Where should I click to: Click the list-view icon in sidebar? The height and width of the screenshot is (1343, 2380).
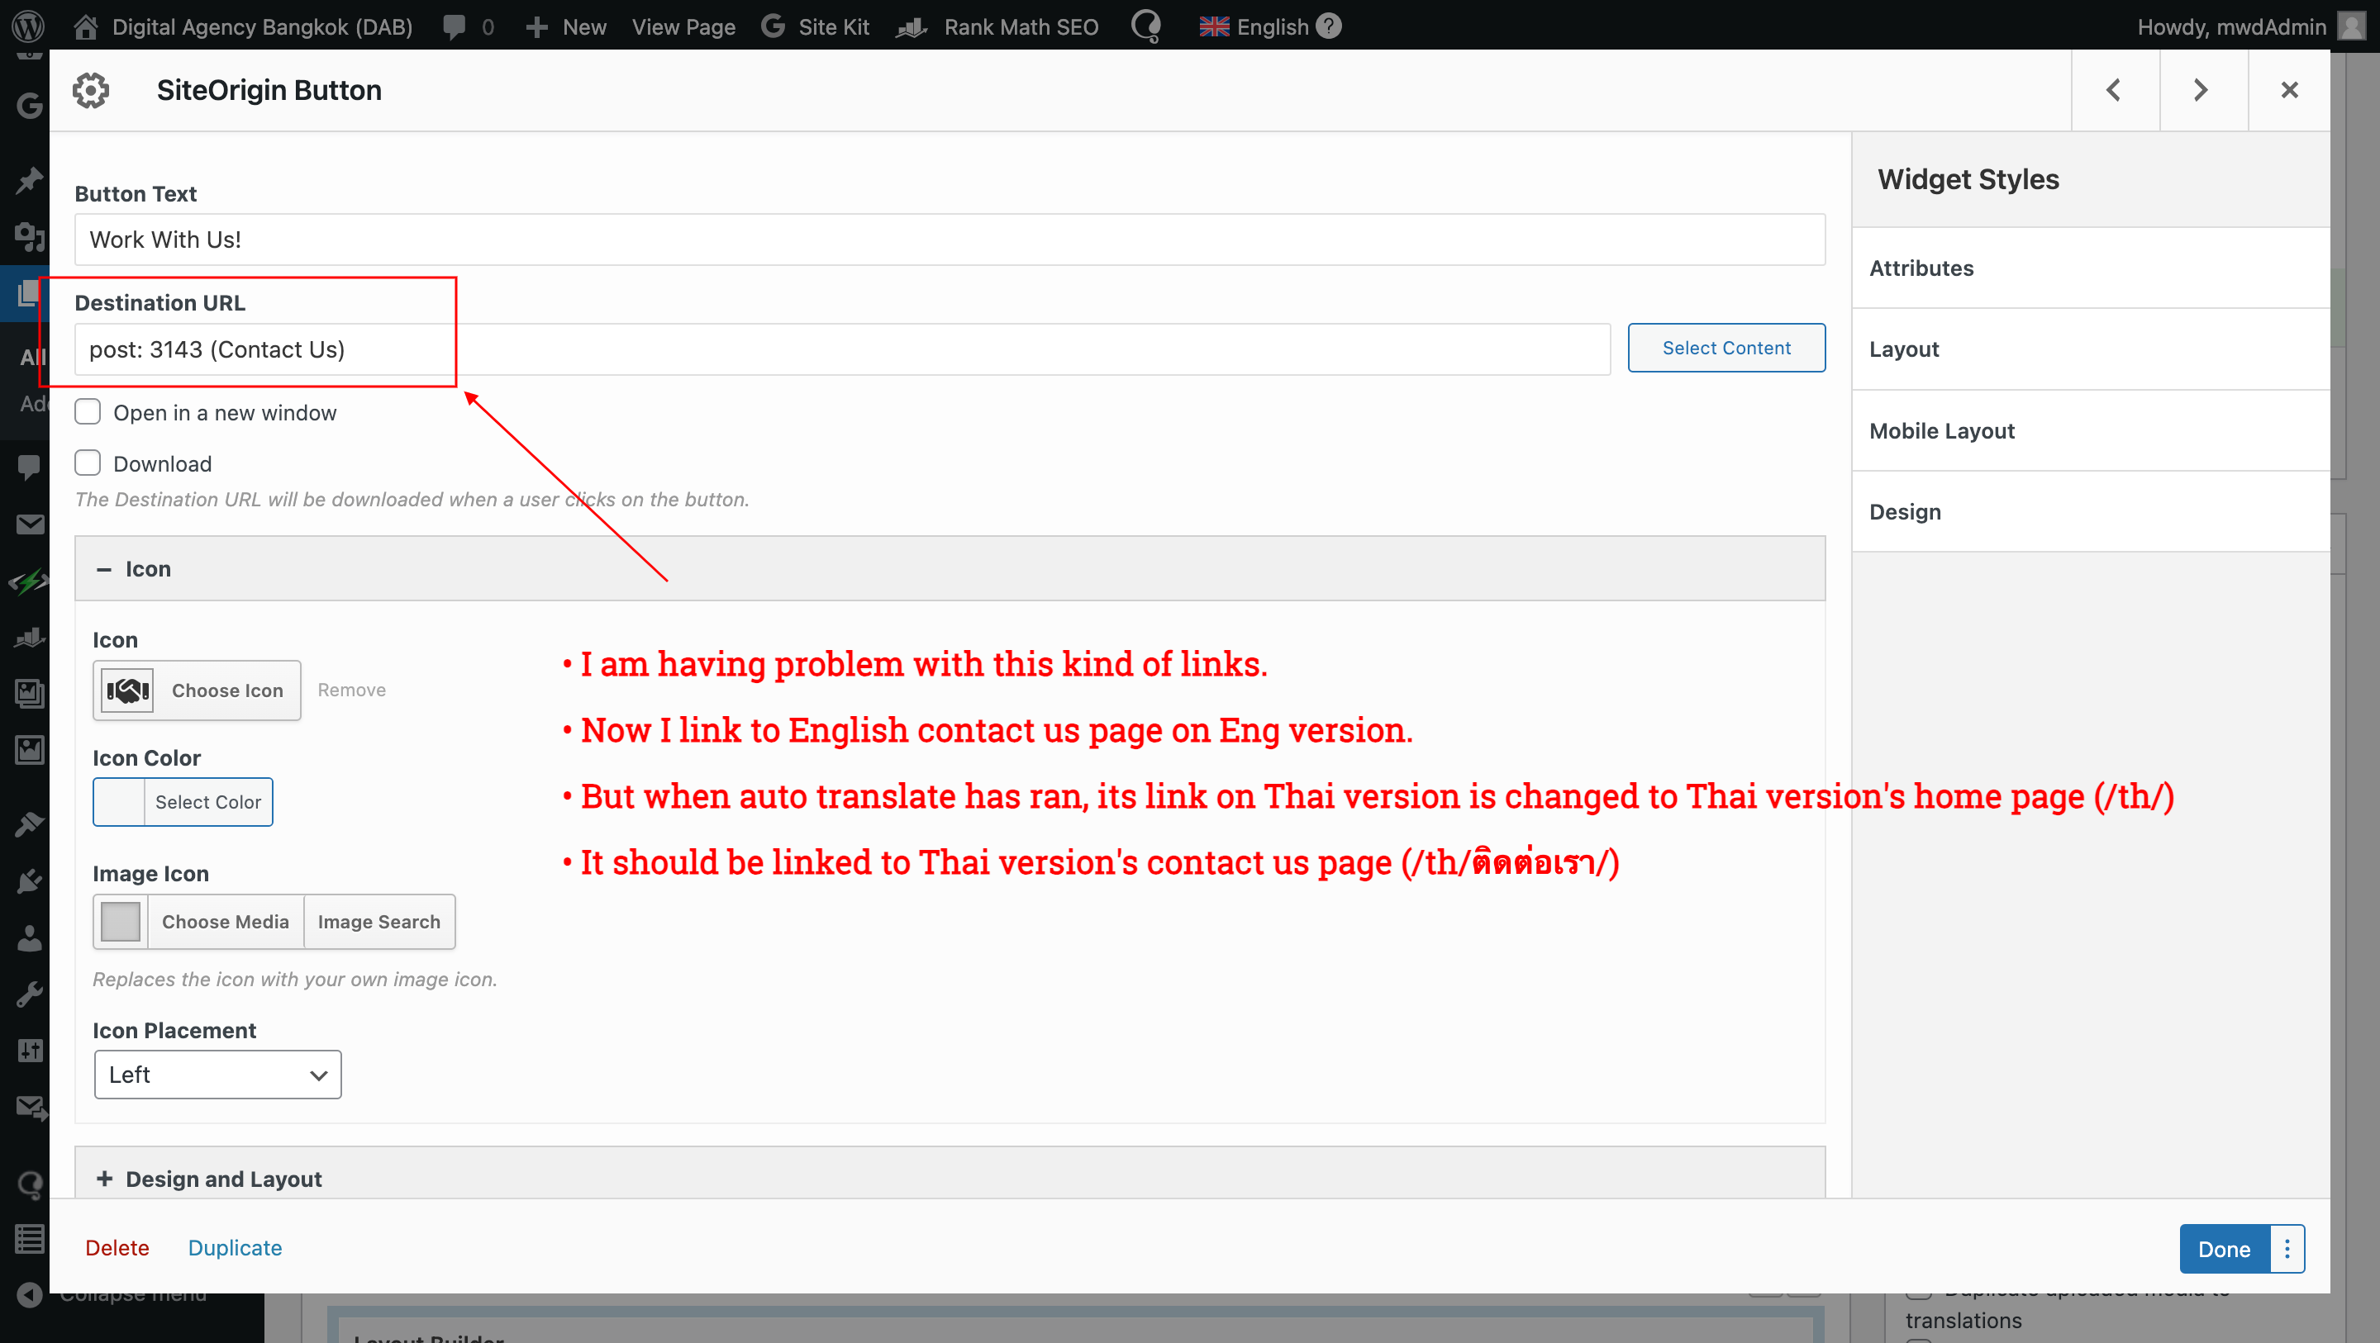tap(30, 1239)
